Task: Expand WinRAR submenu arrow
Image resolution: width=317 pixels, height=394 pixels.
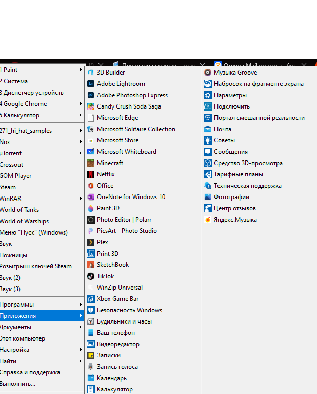Action: pos(80,198)
